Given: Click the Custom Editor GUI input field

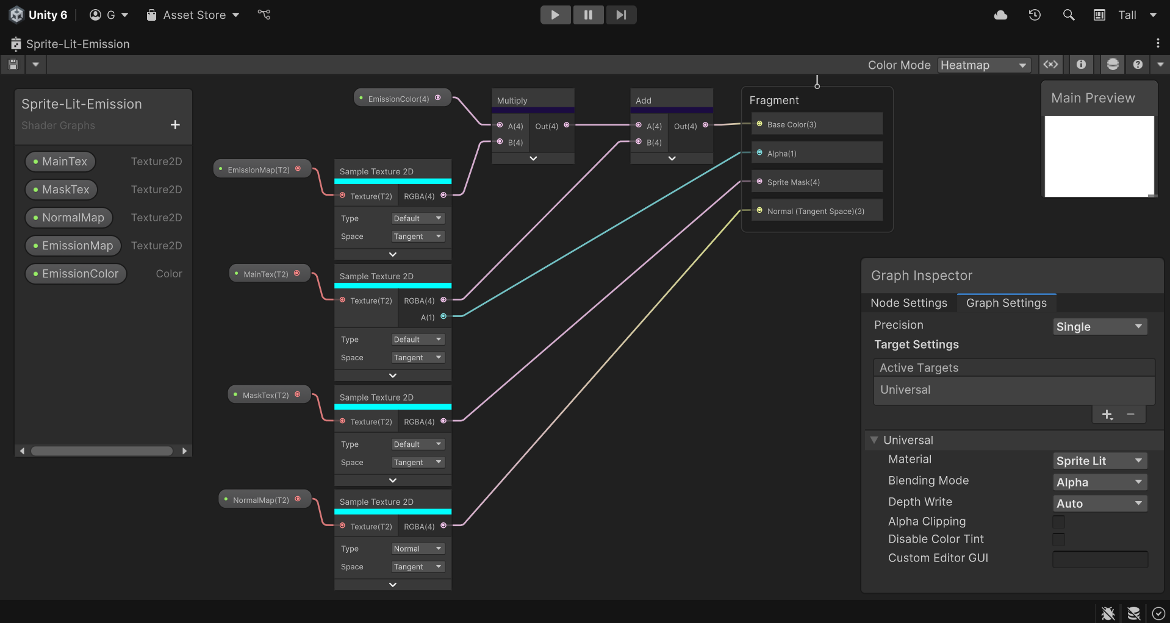Looking at the screenshot, I should point(1100,558).
